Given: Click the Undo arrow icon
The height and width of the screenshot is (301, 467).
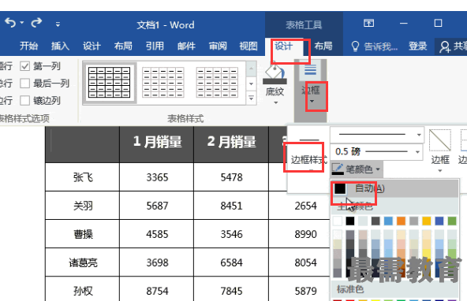Looking at the screenshot, I should [x=10, y=23].
